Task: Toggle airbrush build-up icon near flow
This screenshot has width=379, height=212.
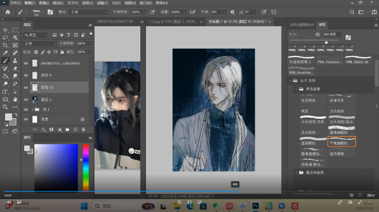Action: [192, 12]
